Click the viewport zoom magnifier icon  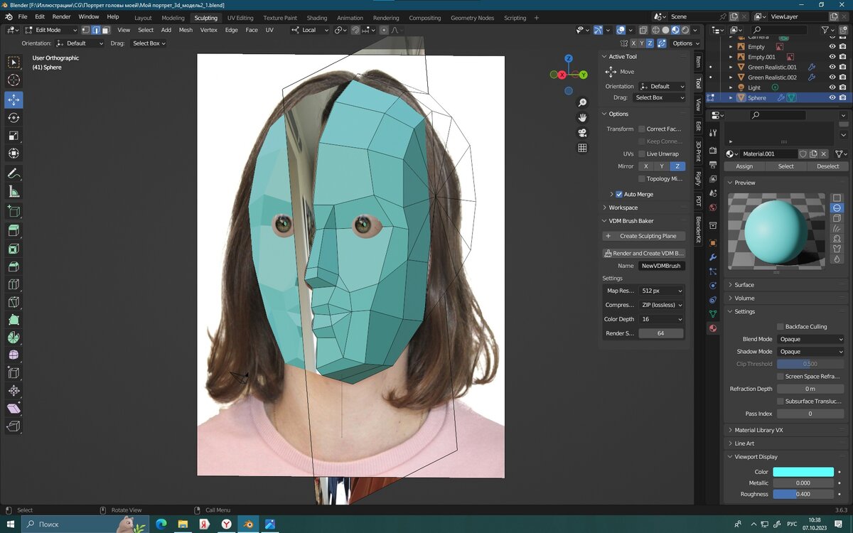point(582,103)
